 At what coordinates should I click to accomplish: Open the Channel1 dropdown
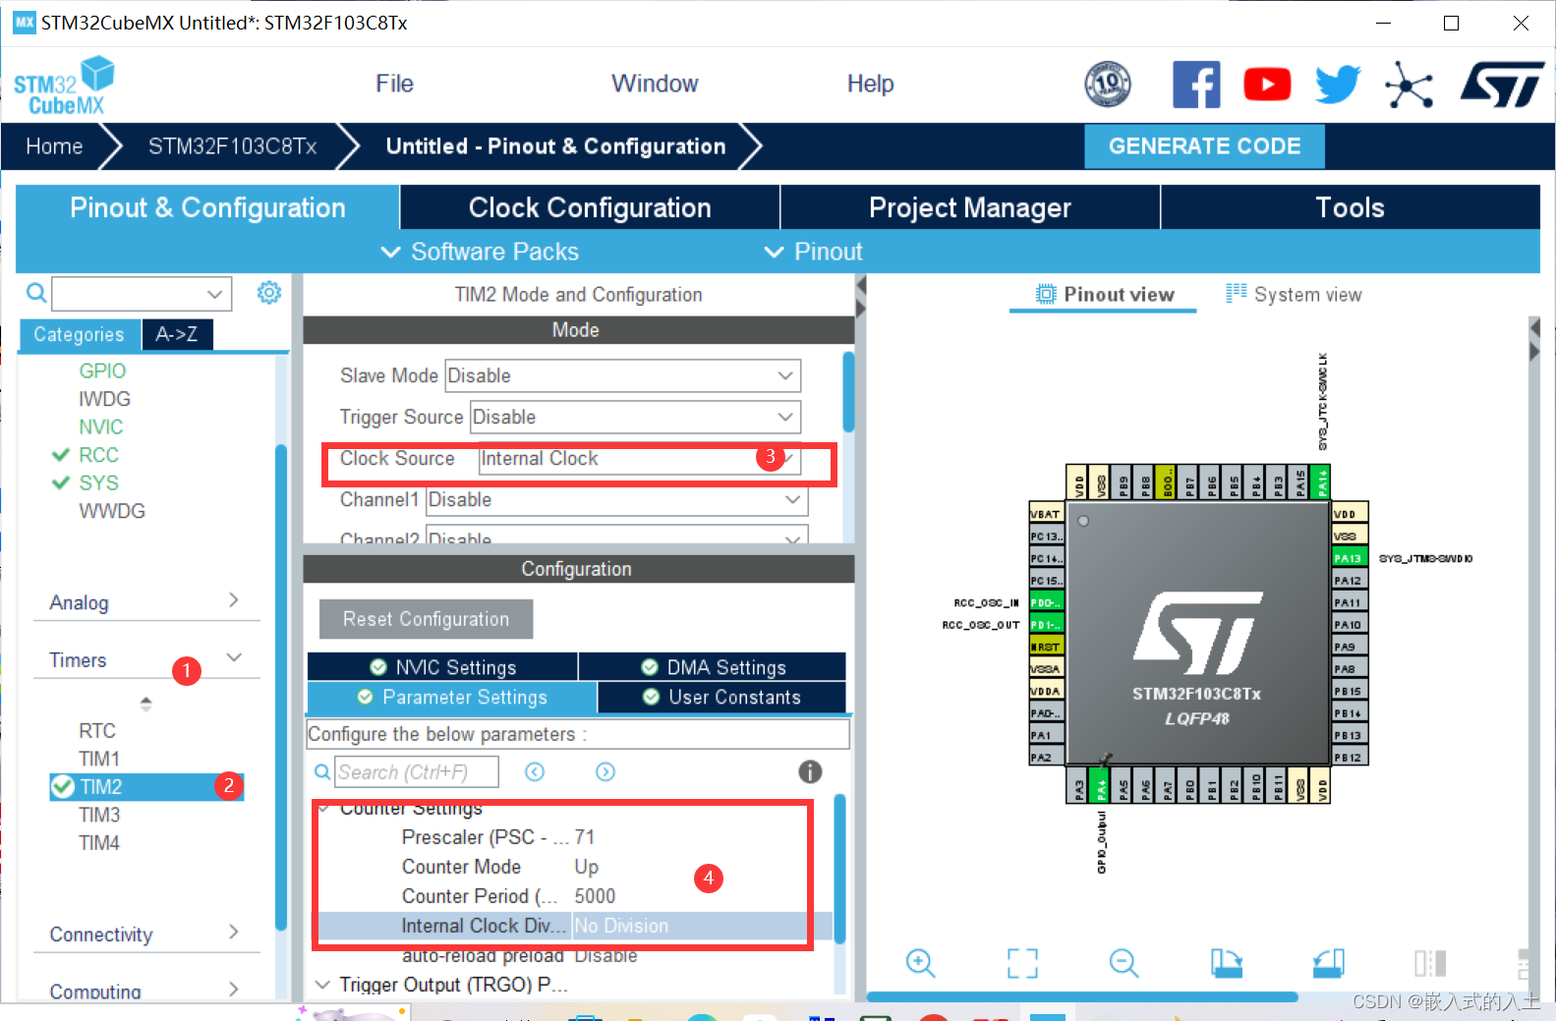[617, 500]
